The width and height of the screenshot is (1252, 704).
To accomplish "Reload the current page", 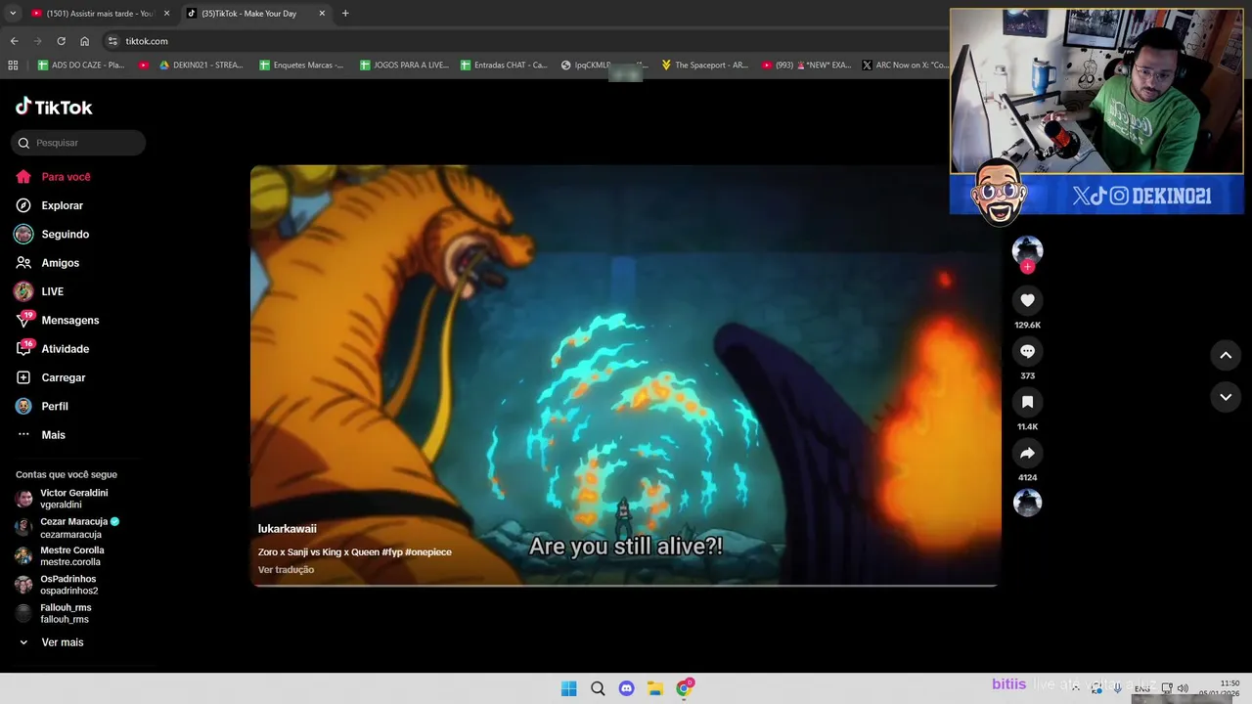I will pyautogui.click(x=61, y=41).
